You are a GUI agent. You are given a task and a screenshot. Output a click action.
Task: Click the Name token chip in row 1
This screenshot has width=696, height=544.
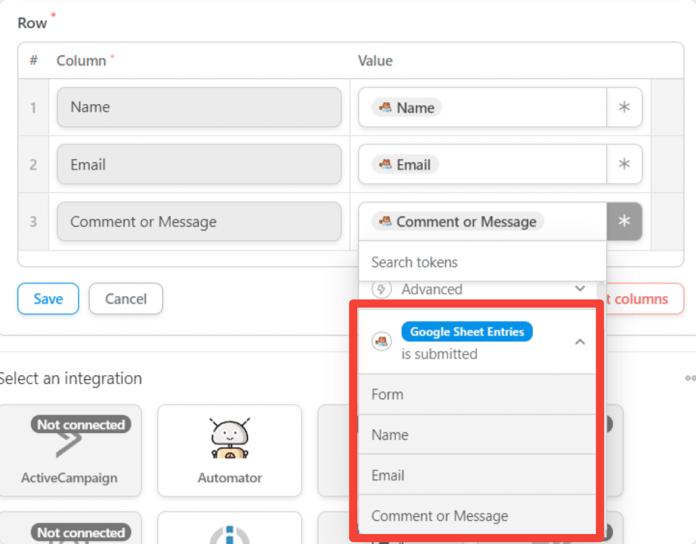(x=407, y=108)
